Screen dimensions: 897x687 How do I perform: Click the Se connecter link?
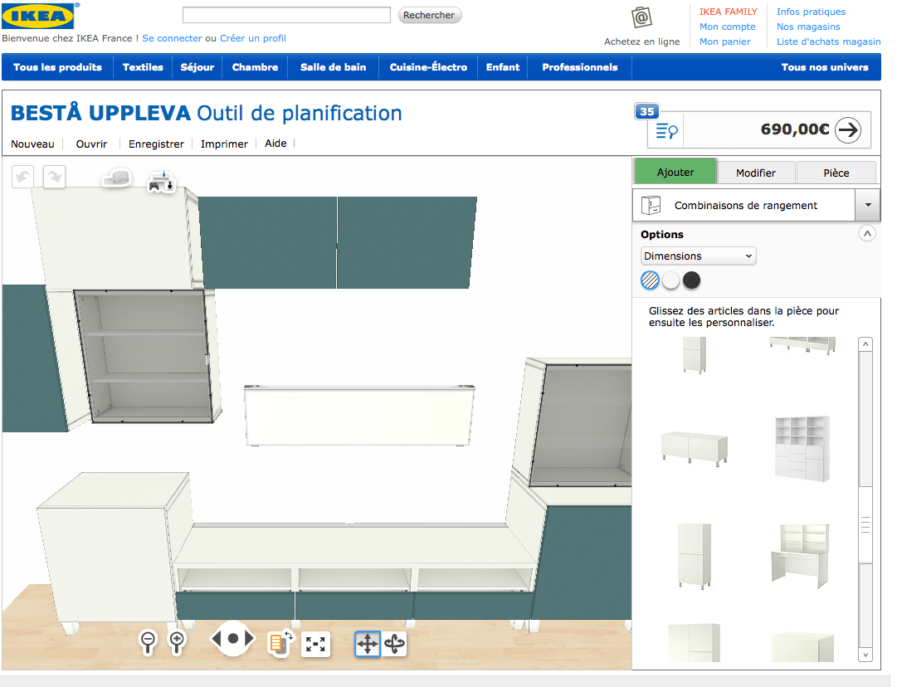point(173,38)
